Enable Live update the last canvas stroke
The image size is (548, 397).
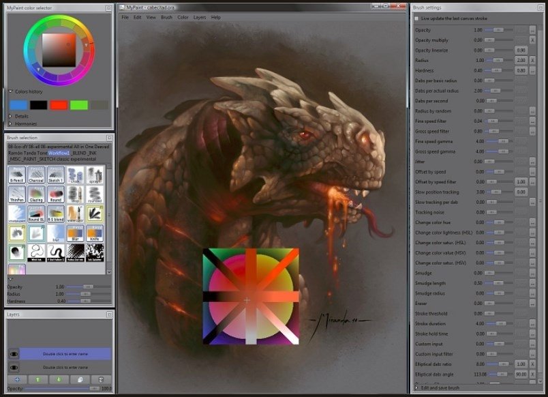pyautogui.click(x=416, y=19)
